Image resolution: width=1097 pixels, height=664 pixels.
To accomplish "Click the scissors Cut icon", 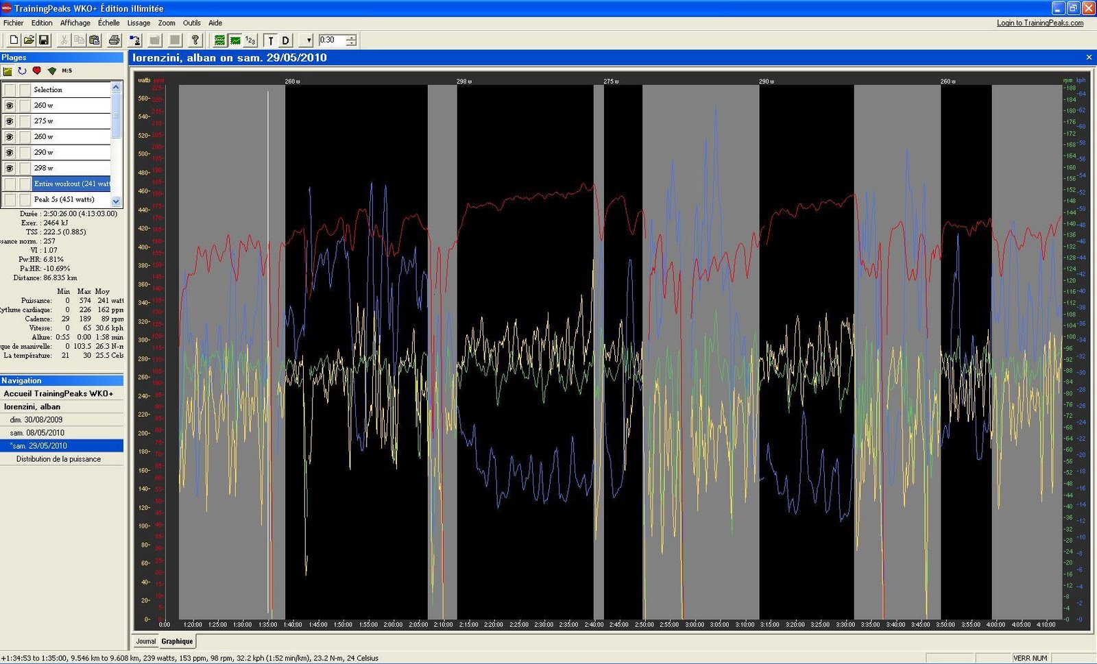I will 64,40.
